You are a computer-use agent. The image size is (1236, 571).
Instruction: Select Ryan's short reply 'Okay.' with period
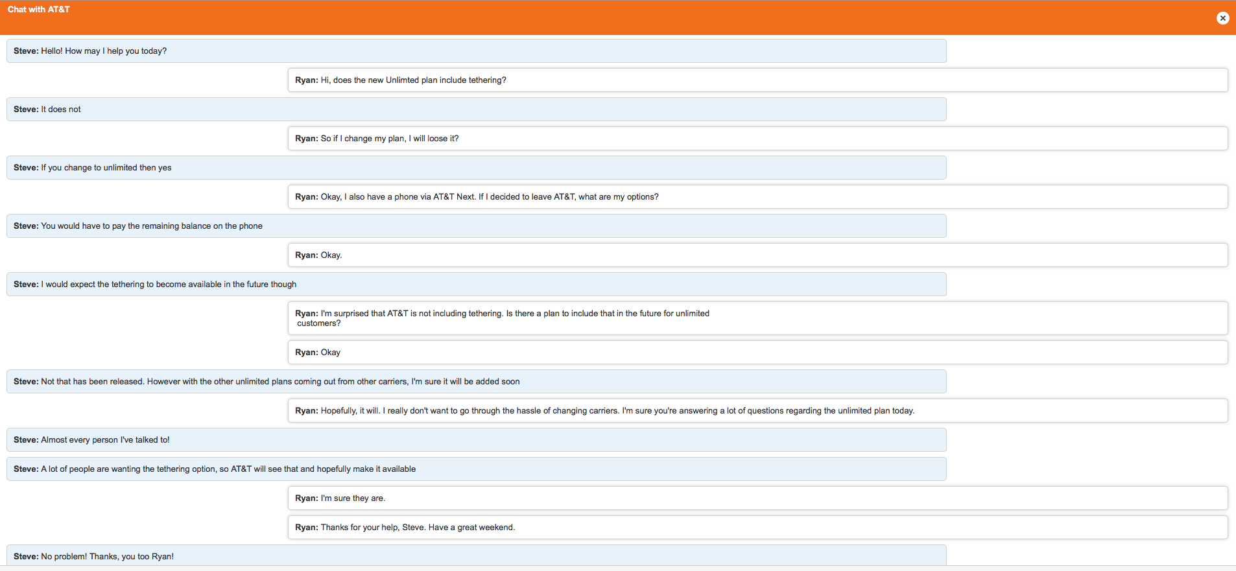coord(757,255)
